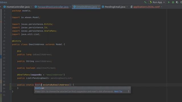Click the idEmailAddress field
Screen dimensions: 182x102
(x=42, y=54)
